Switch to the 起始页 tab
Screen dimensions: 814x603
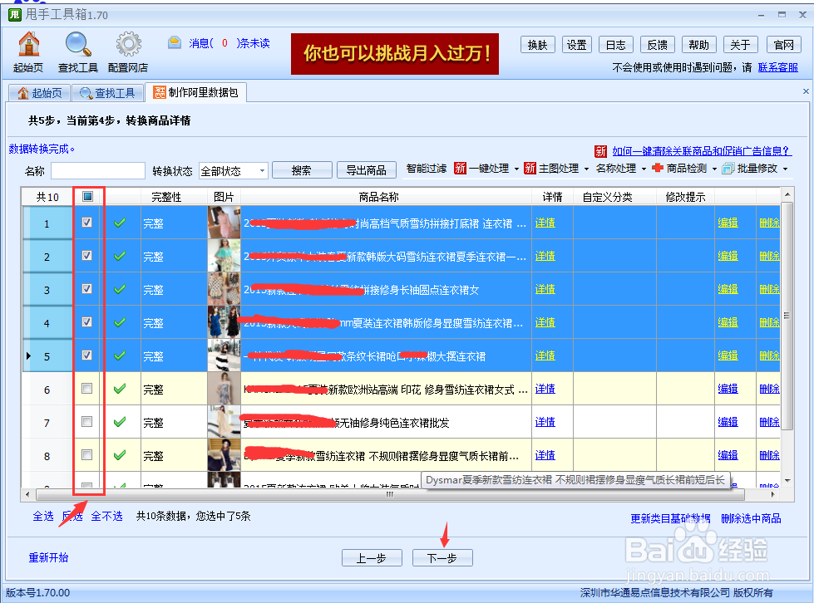pyautogui.click(x=40, y=93)
